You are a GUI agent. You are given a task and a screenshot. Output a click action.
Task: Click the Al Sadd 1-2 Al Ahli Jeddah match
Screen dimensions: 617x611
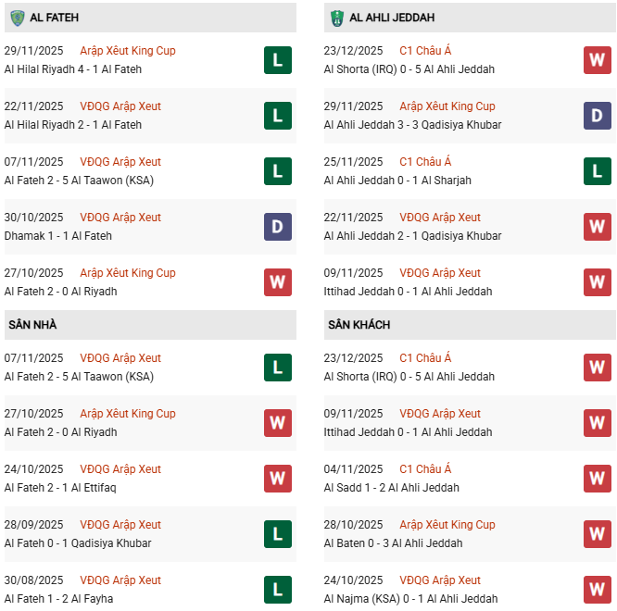pos(391,488)
